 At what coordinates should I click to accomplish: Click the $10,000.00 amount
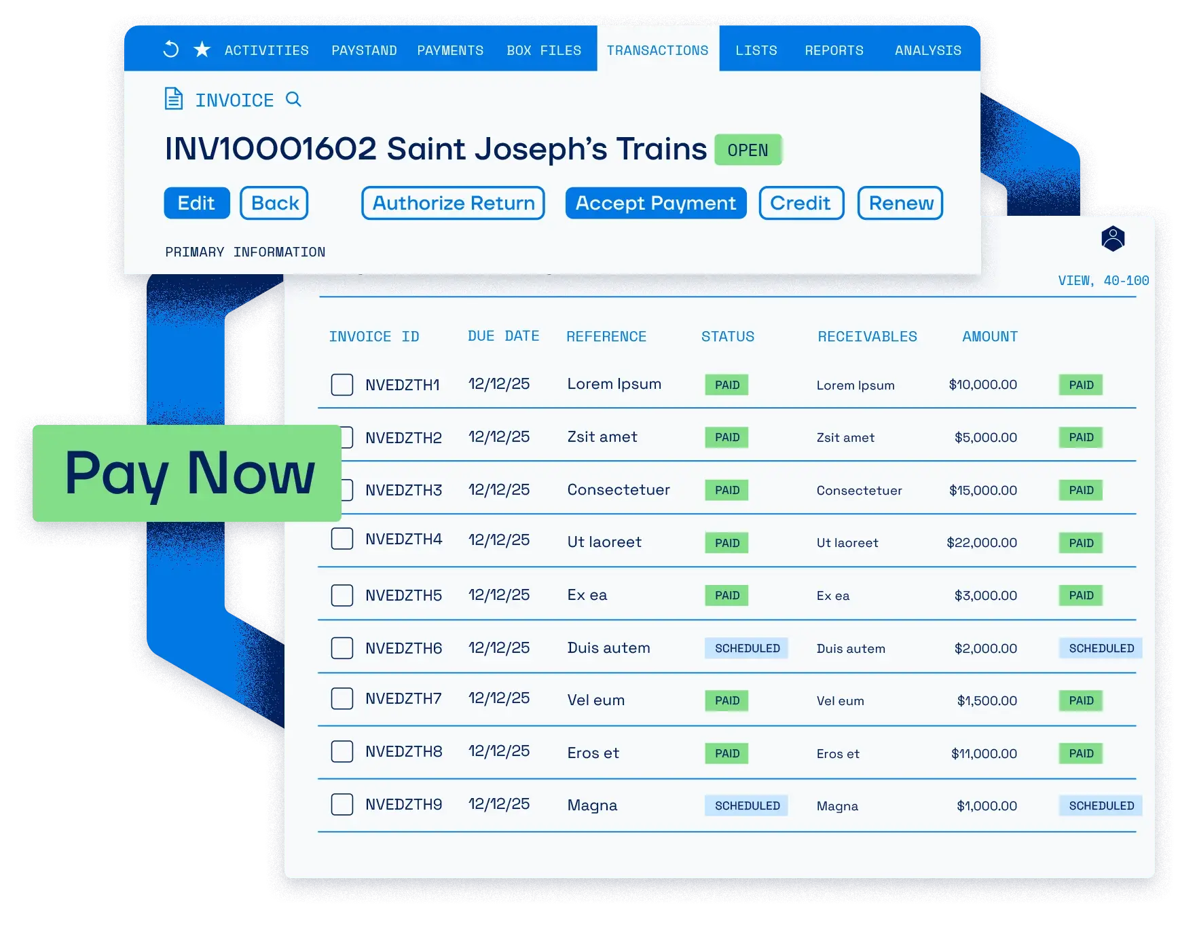pos(982,385)
